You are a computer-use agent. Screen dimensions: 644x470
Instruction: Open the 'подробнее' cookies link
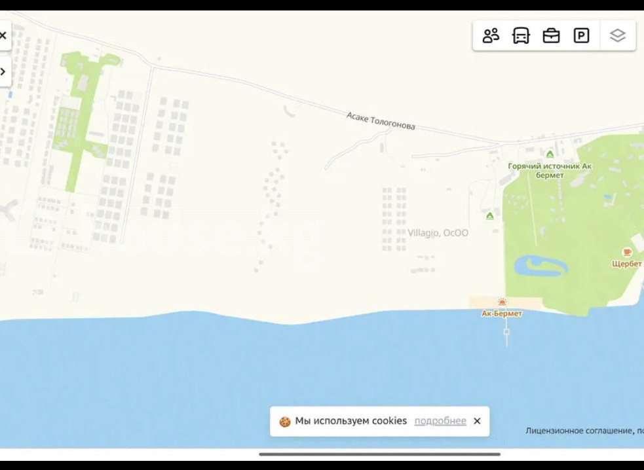(440, 421)
